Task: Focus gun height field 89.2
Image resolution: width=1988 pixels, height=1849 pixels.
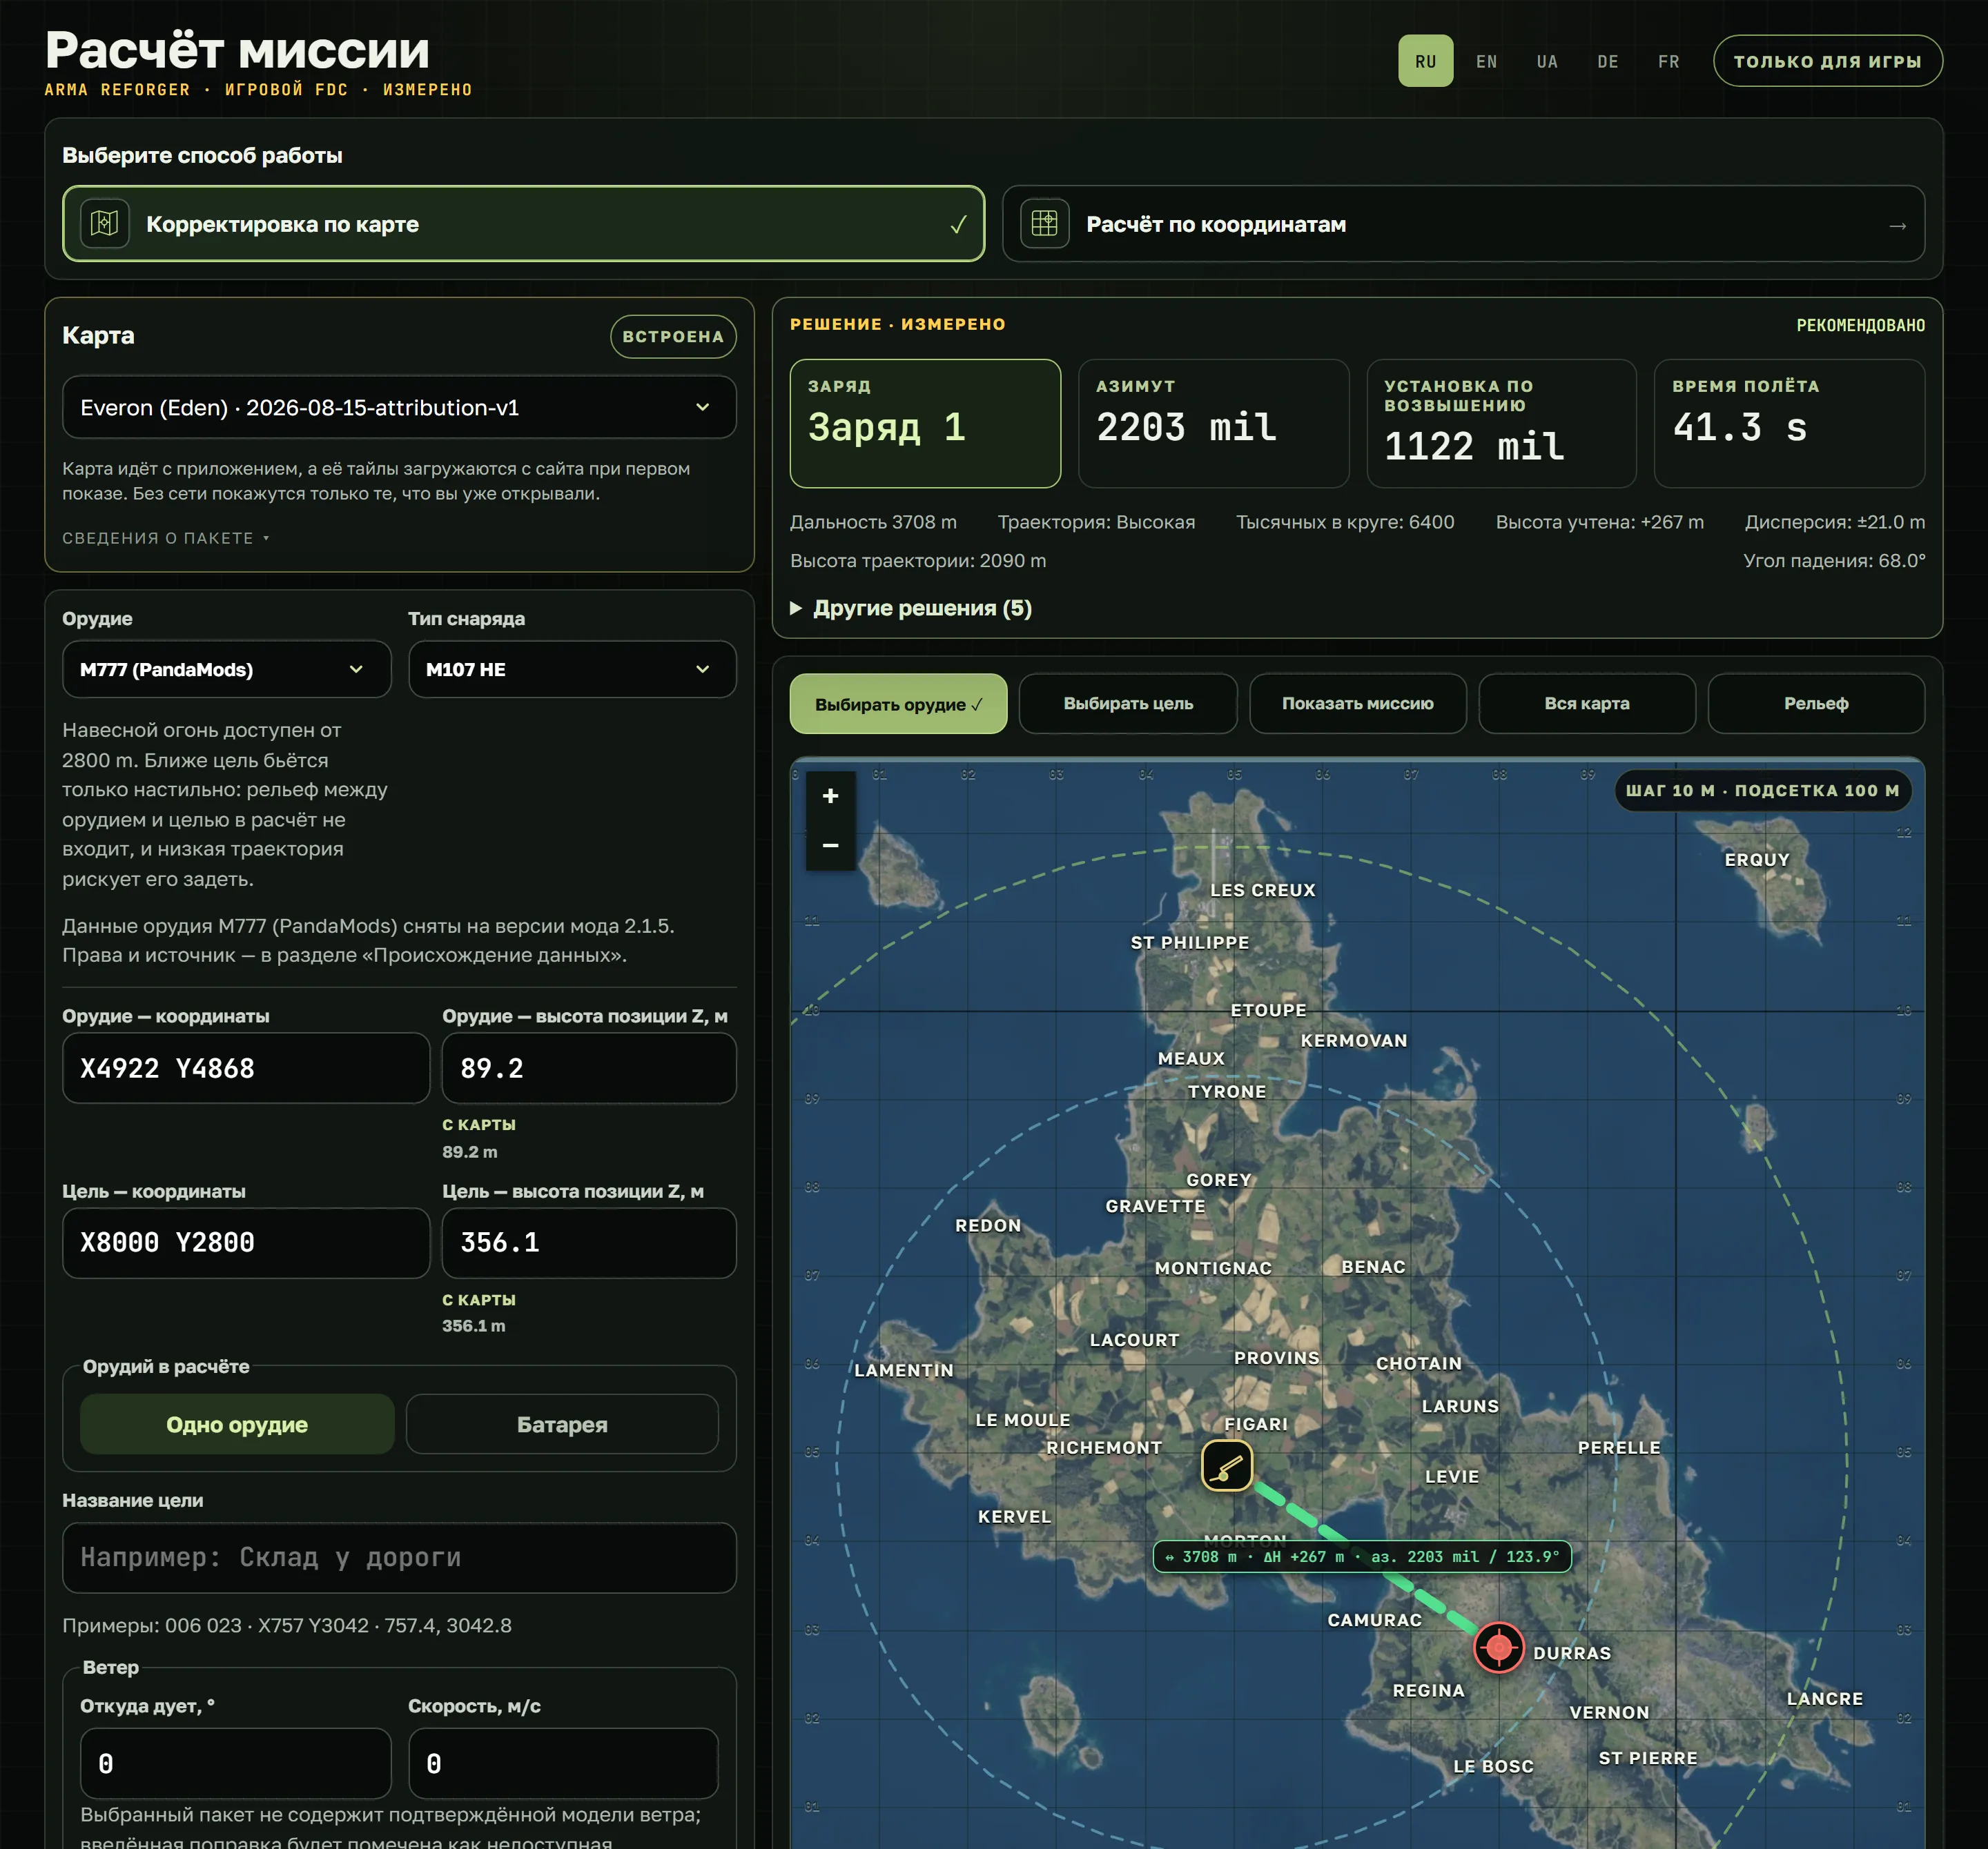Action: [589, 1067]
